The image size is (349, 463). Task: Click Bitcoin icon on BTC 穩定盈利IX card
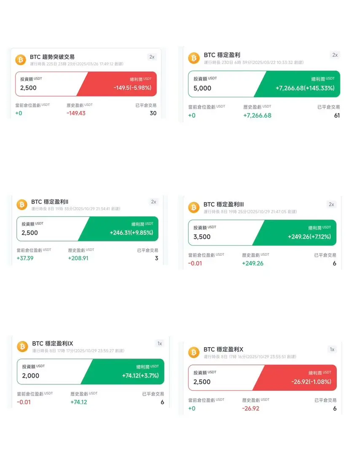22,346
